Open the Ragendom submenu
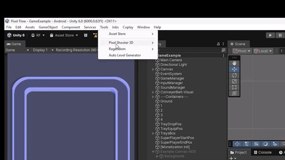This screenshot has width=285, height=160. coord(128,49)
